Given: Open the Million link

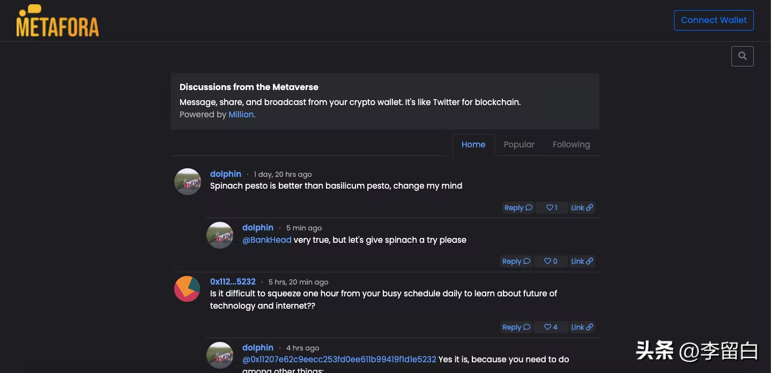Looking at the screenshot, I should point(241,115).
